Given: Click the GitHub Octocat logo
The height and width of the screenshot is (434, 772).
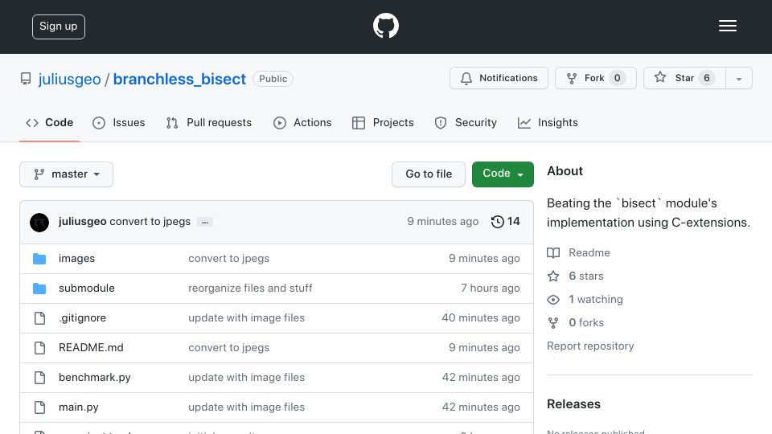Looking at the screenshot, I should coord(385,26).
